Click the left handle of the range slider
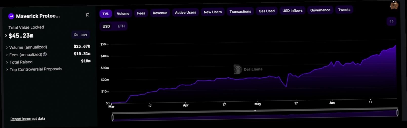Image resolution: width=407 pixels, height=128 pixels. tap(113, 117)
